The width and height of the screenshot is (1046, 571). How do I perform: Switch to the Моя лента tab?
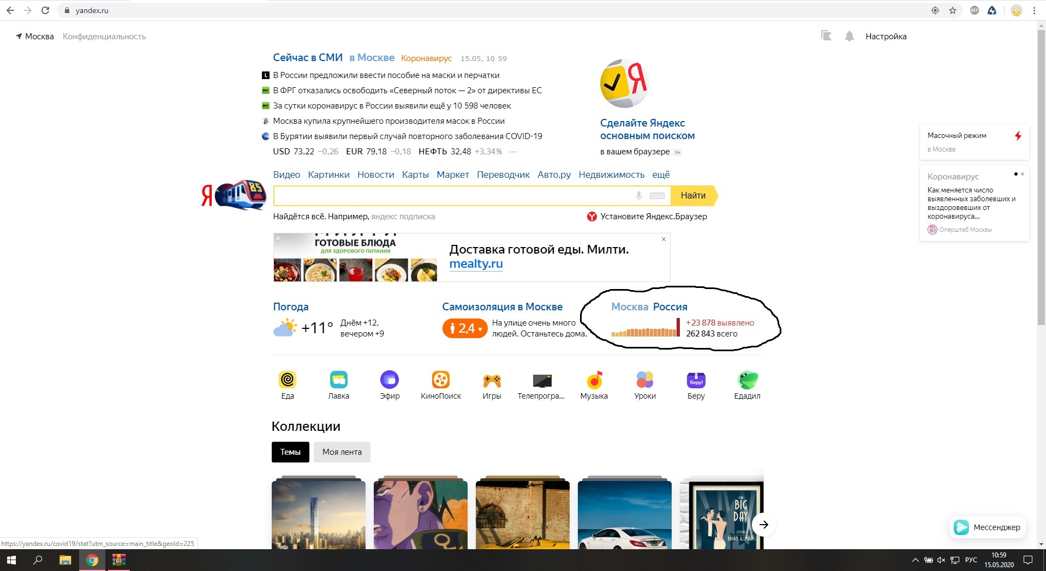click(342, 452)
